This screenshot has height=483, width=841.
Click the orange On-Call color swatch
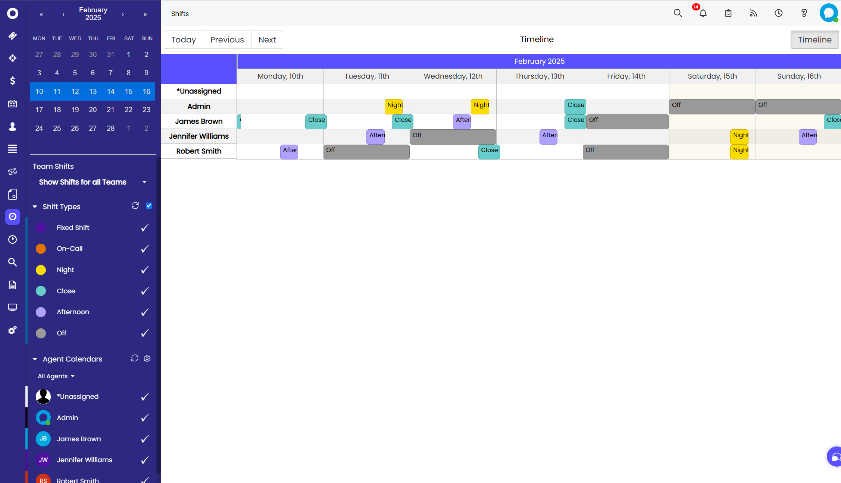click(41, 249)
